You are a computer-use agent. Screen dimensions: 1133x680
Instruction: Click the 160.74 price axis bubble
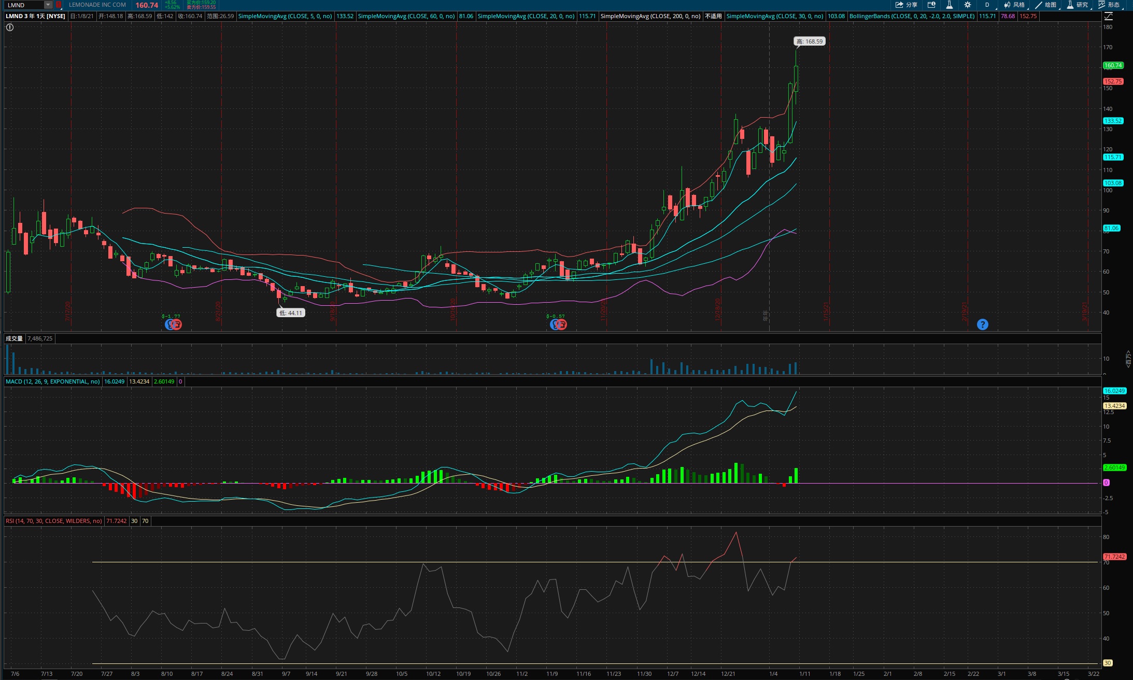click(x=1113, y=66)
